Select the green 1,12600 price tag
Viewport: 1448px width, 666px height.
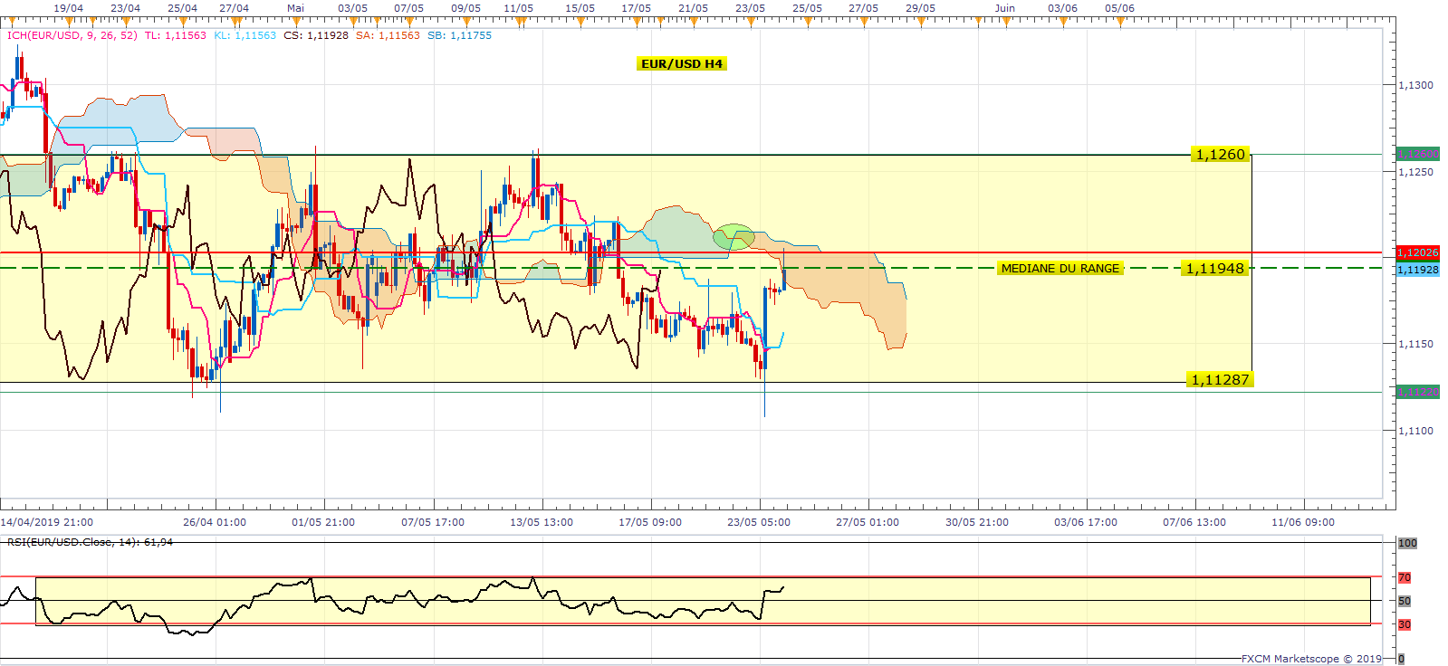pos(1418,154)
